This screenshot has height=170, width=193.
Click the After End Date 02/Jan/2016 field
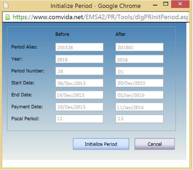coord(139,95)
